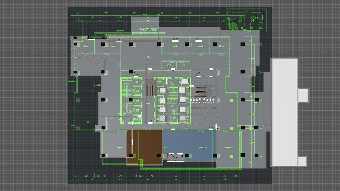Select the hatched circular symbol in legend
This screenshot has width=340, height=191.
point(232,25)
